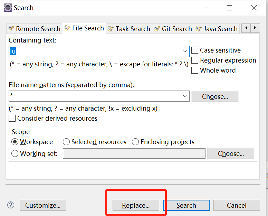Click the Eclipse gear icon in title bar

click(x=8, y=8)
